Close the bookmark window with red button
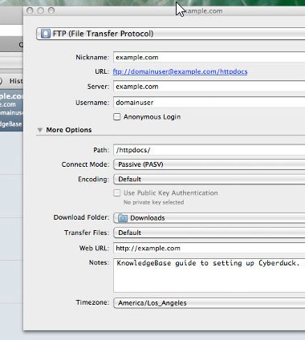The width and height of the screenshot is (305, 340). [30, 10]
